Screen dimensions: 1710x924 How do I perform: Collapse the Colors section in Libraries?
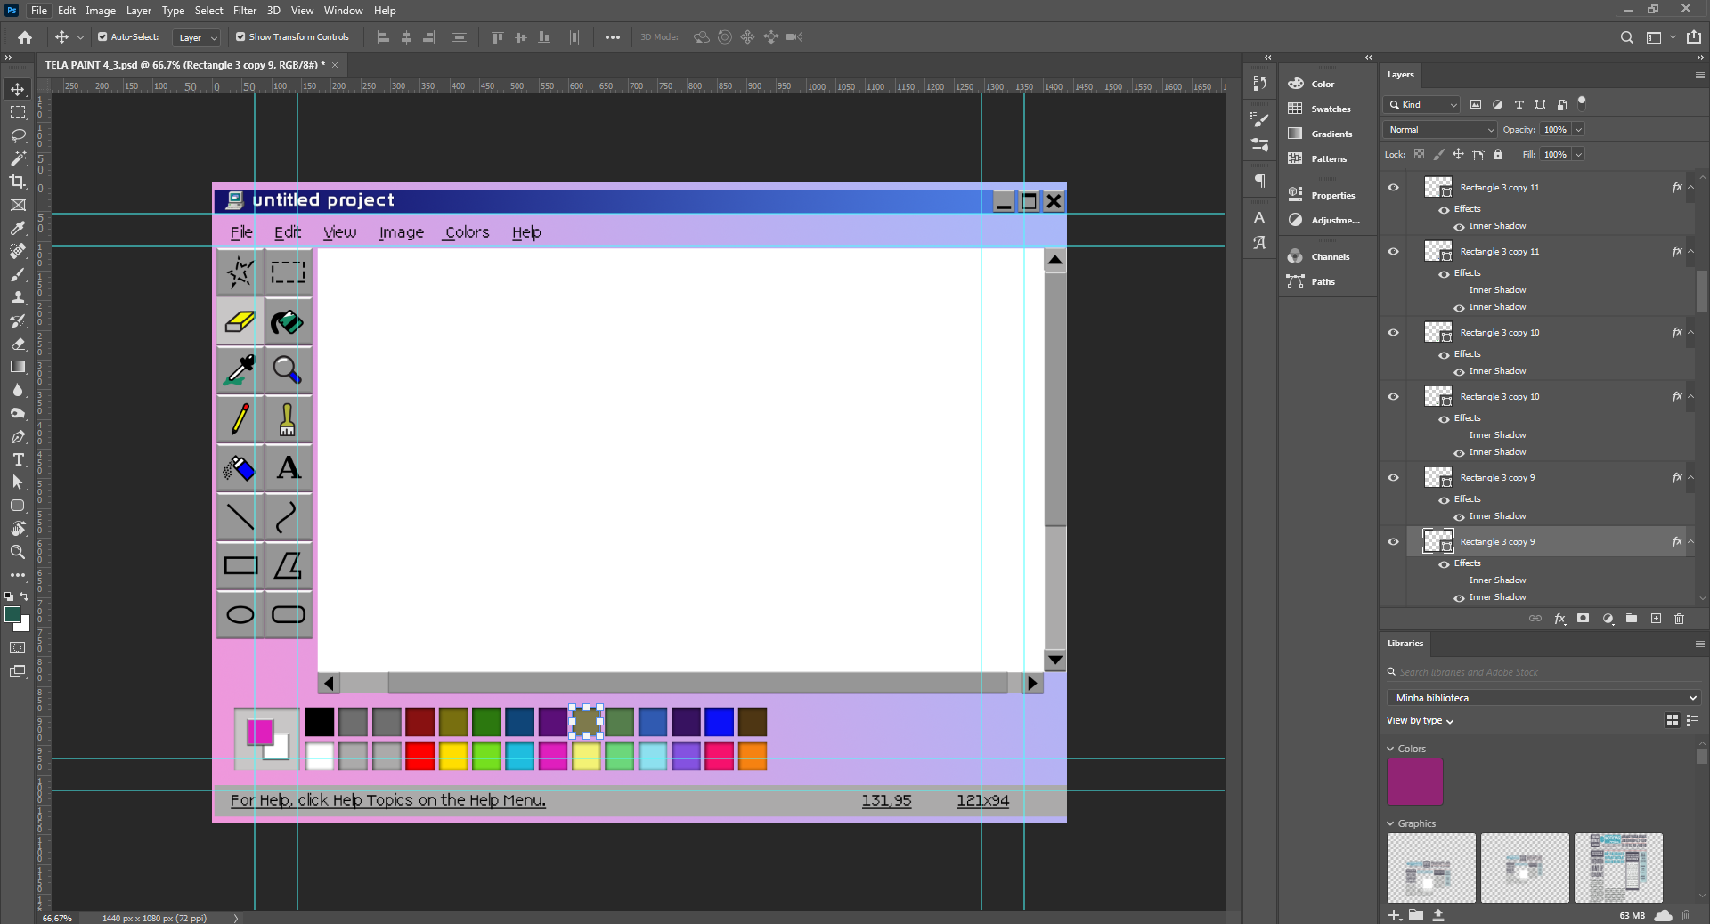click(x=1390, y=750)
